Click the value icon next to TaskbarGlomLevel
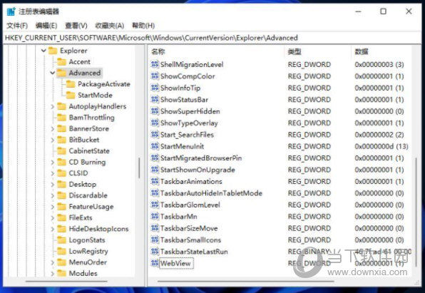The image size is (425, 293). pos(155,205)
